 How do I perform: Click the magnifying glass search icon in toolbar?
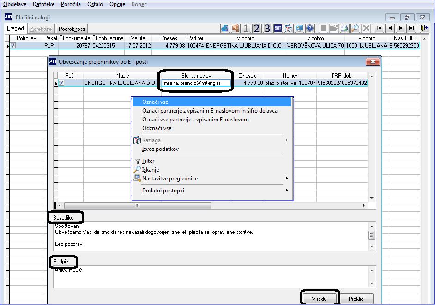(x=355, y=28)
